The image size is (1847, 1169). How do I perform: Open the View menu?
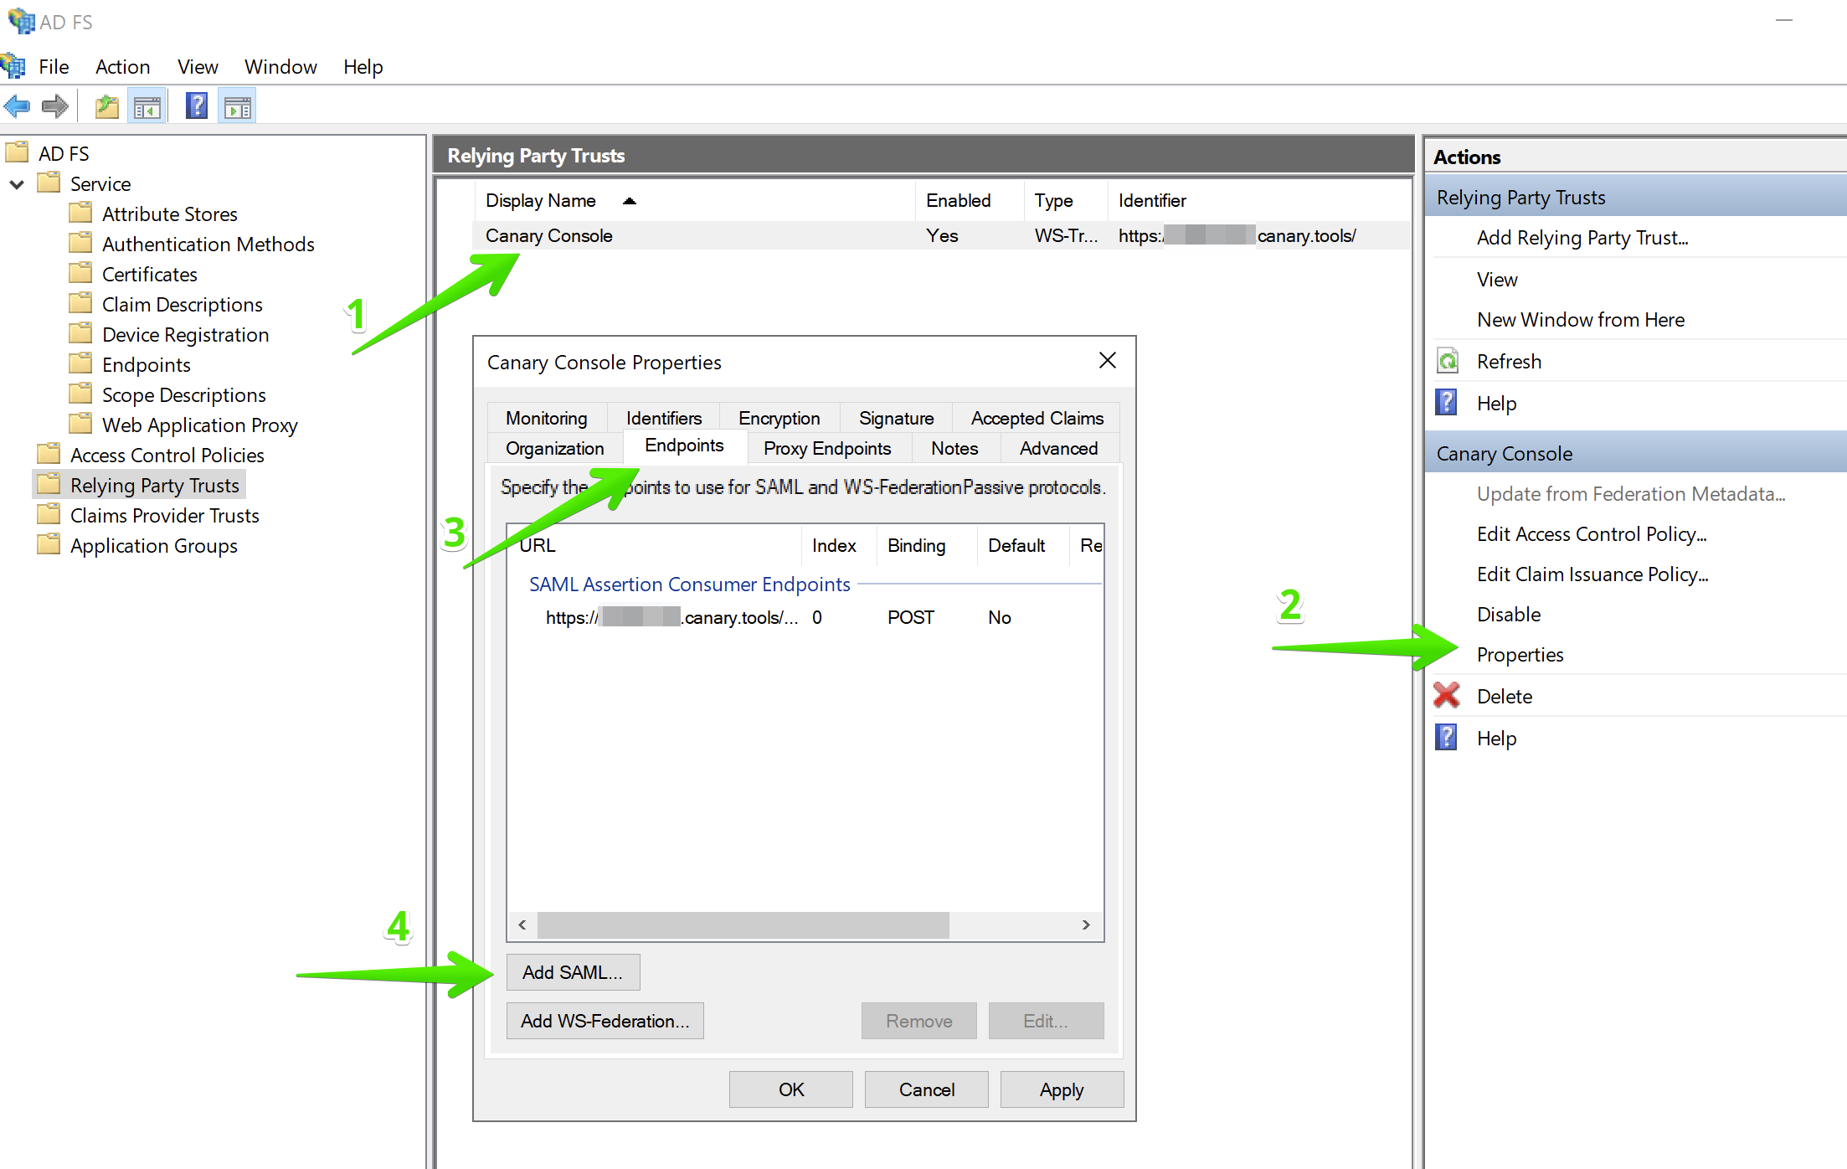[198, 66]
